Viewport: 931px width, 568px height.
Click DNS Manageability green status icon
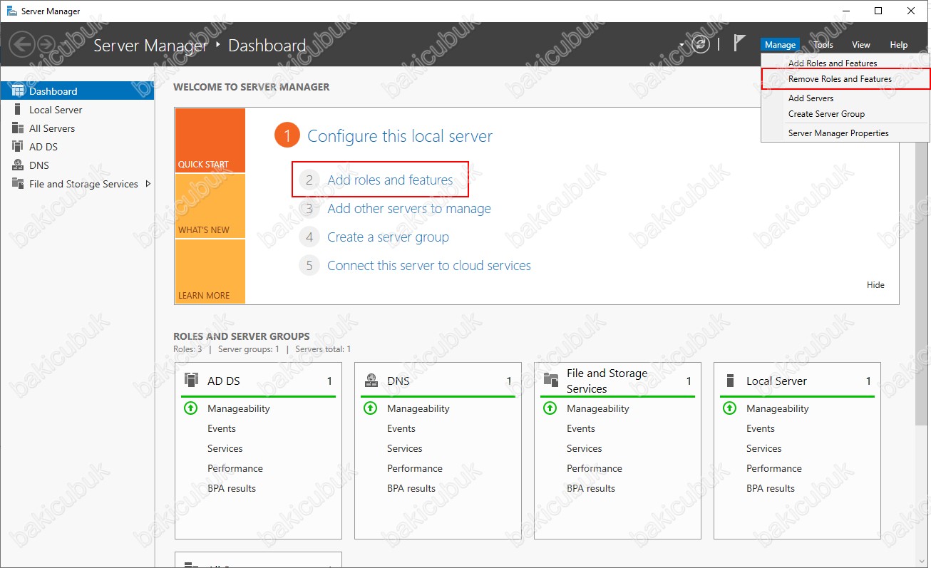[x=371, y=408]
